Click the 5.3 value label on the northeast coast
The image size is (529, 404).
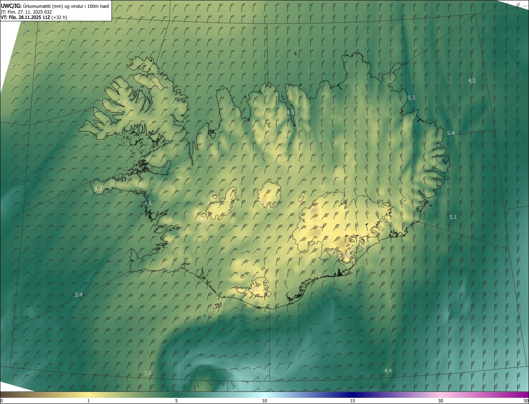coord(411,97)
